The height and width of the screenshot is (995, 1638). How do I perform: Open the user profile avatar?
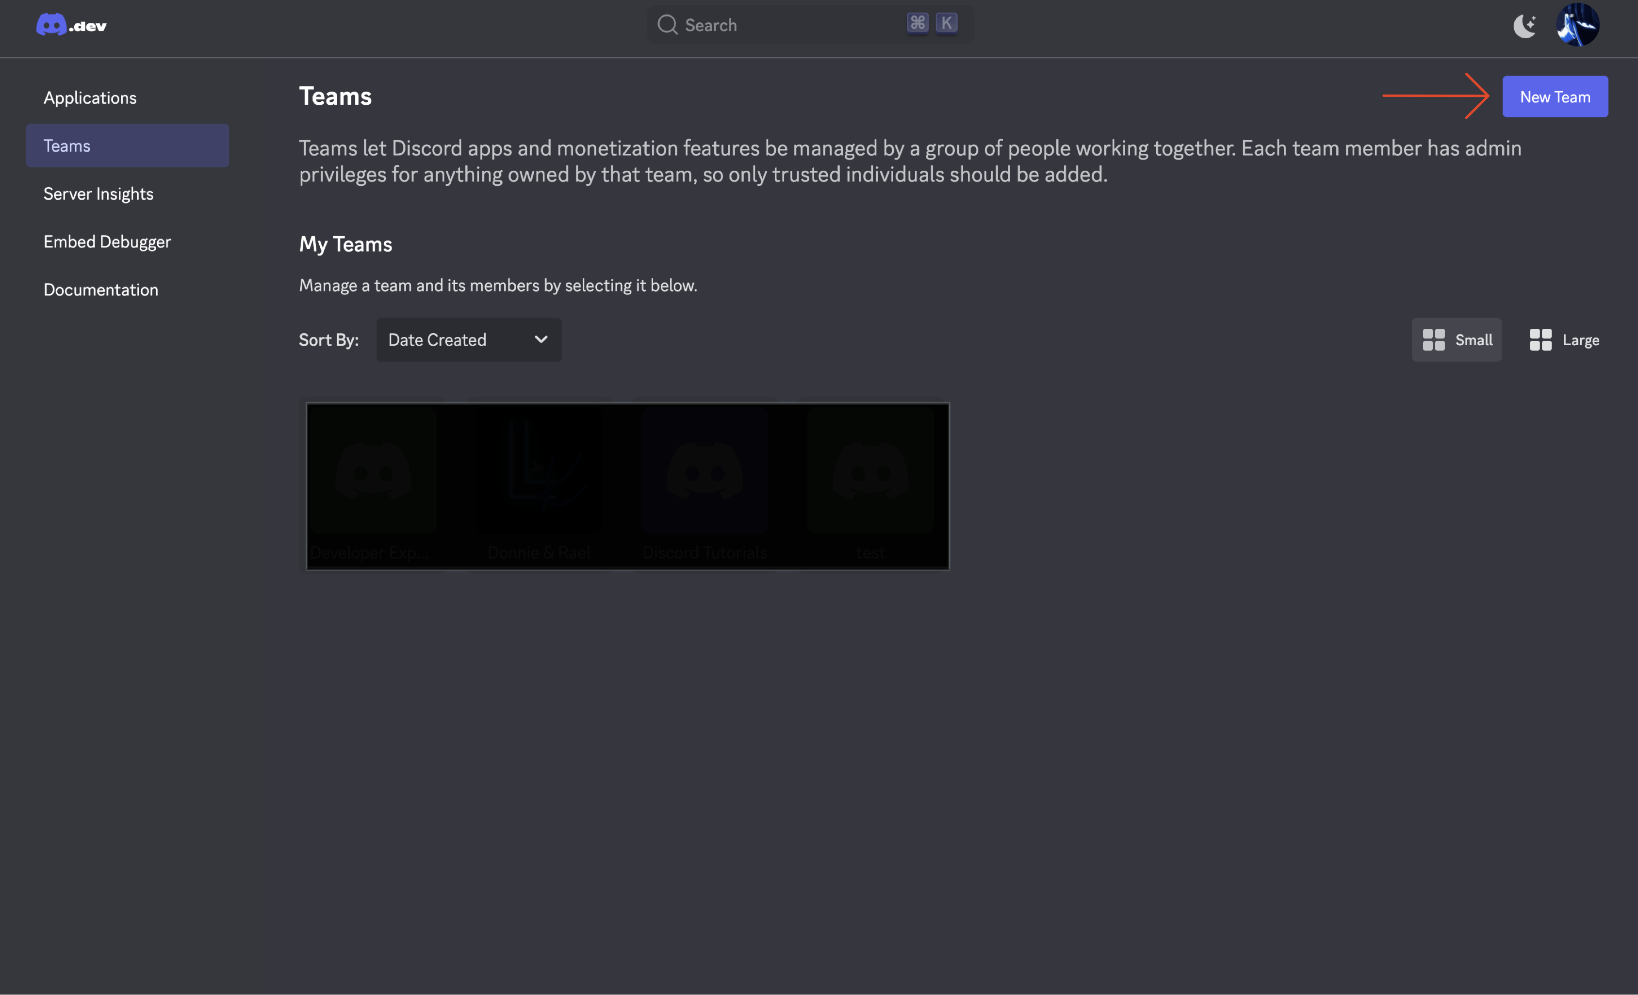pos(1577,25)
